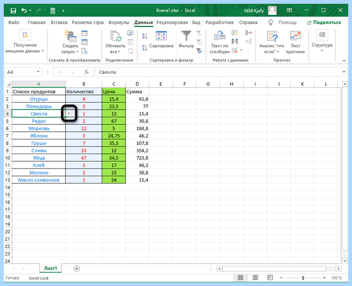Undo the last action
The width and height of the screenshot is (352, 286).
pos(24,11)
